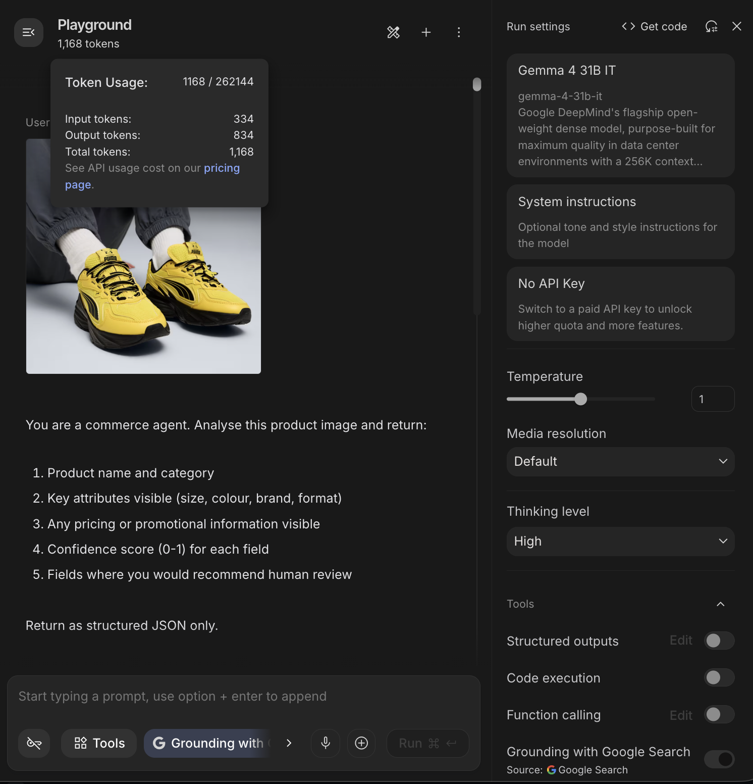Click the compare mode icon in header
The height and width of the screenshot is (784, 753).
pyautogui.click(x=393, y=32)
